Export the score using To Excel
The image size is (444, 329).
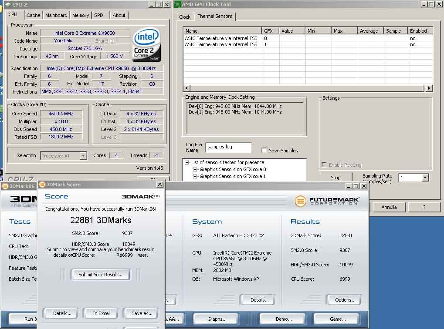pos(101,313)
